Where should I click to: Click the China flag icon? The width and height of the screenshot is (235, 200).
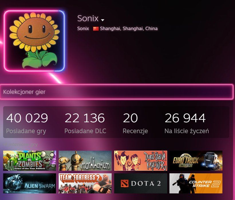coord(96,28)
